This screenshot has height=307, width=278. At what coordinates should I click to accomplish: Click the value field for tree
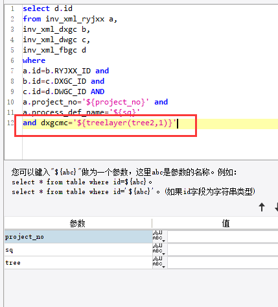(x=222, y=263)
